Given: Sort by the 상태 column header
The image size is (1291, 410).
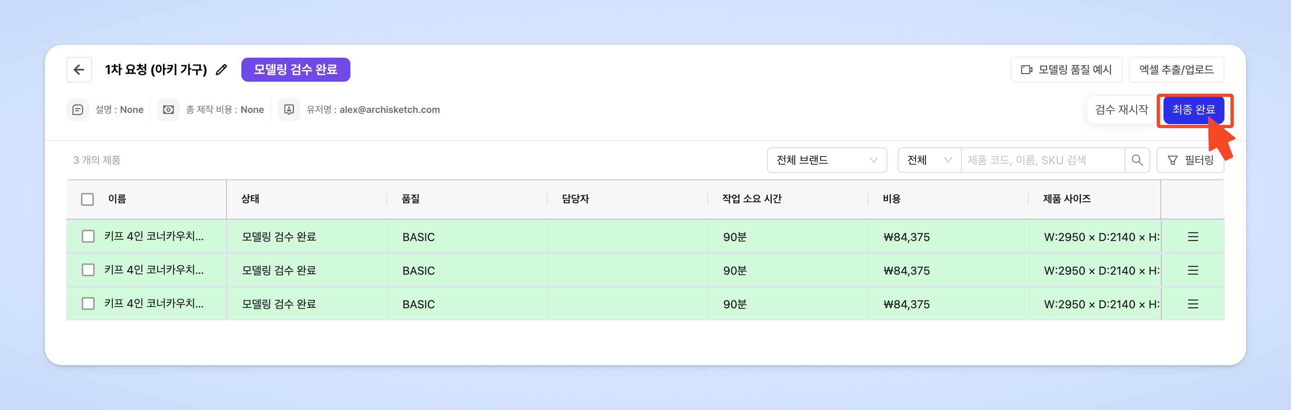Looking at the screenshot, I should 251,199.
